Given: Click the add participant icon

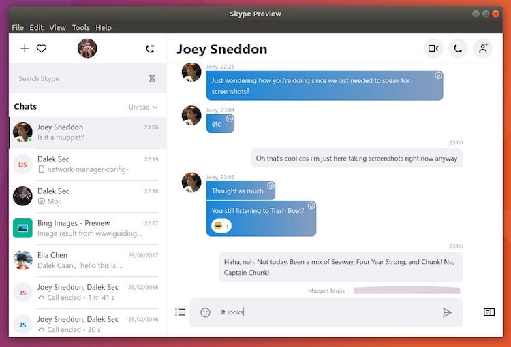Looking at the screenshot, I should 483,48.
